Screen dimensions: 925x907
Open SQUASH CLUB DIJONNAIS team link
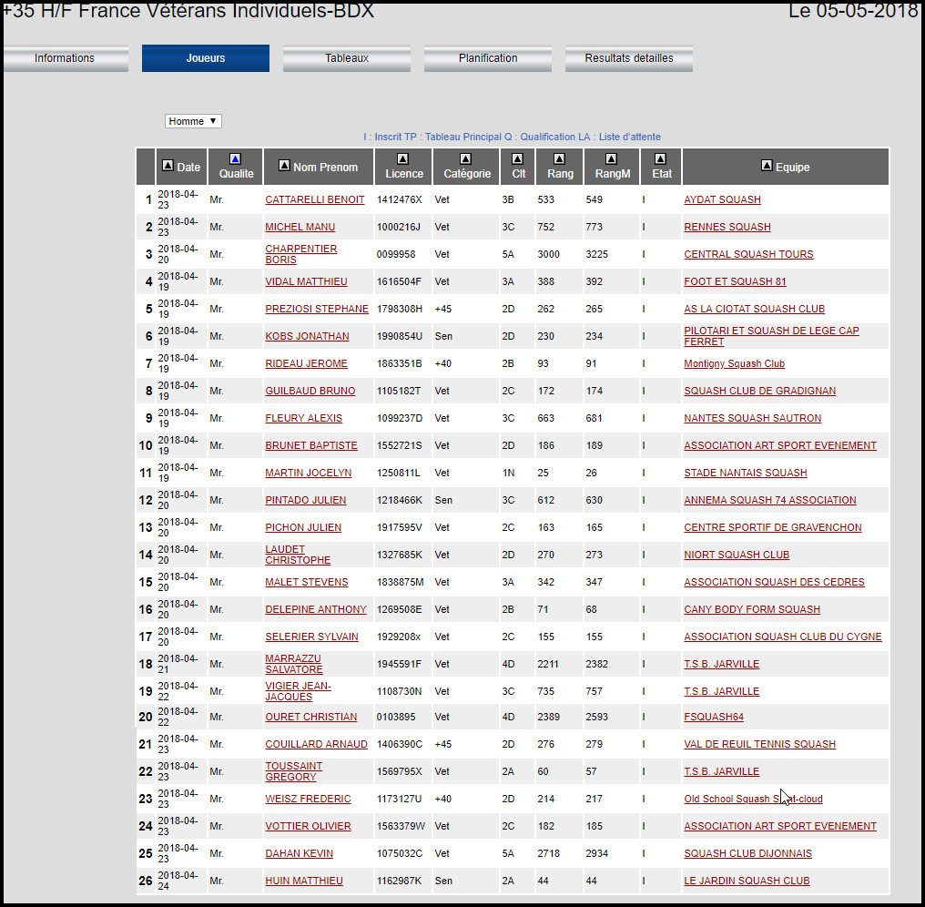[748, 853]
